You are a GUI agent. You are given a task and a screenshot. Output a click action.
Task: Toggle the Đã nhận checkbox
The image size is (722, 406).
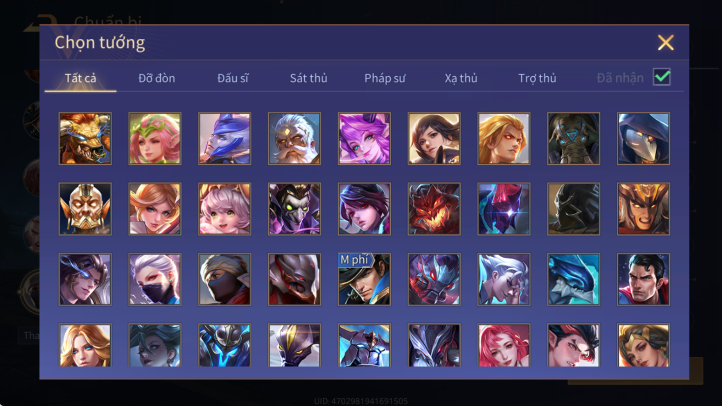[662, 77]
